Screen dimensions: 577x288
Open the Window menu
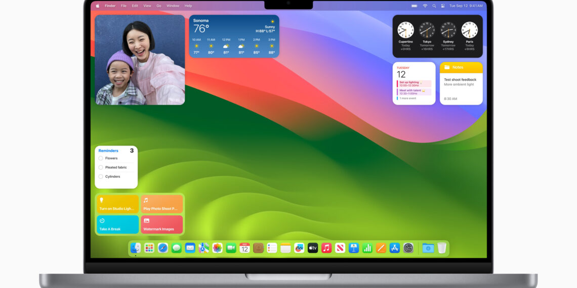(173, 6)
